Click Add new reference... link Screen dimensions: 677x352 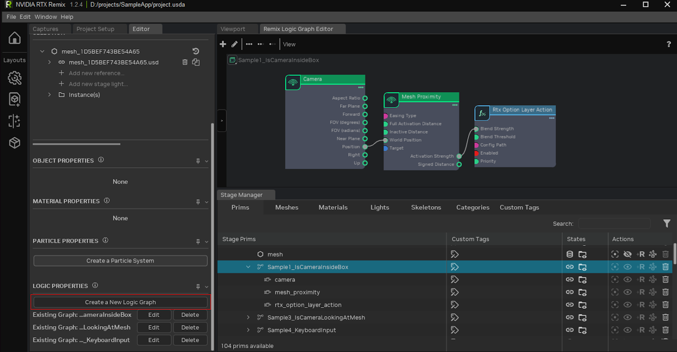96,73
